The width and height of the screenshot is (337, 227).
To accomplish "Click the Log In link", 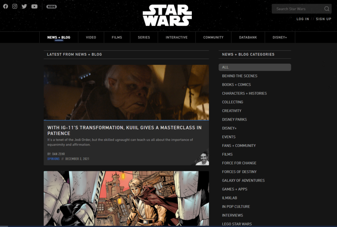I will [x=303, y=19].
